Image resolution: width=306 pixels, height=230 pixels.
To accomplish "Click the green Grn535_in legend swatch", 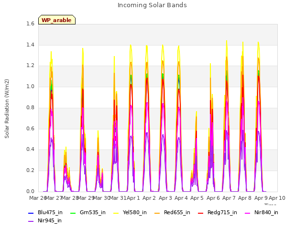I will click(73, 213).
